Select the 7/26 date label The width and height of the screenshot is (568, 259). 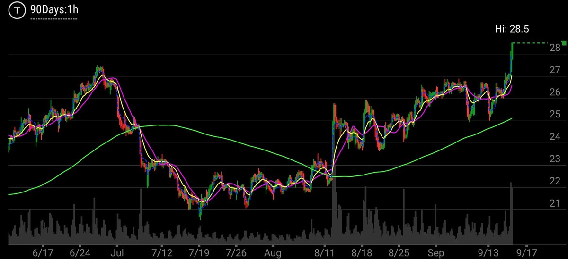237,253
